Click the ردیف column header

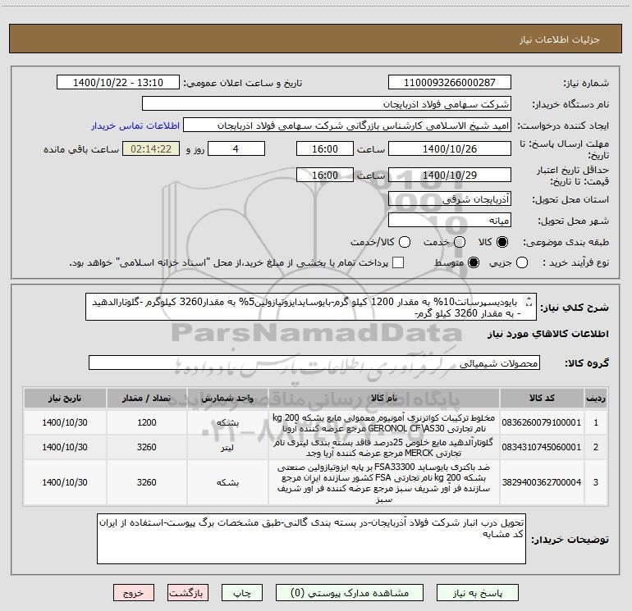[596, 398]
